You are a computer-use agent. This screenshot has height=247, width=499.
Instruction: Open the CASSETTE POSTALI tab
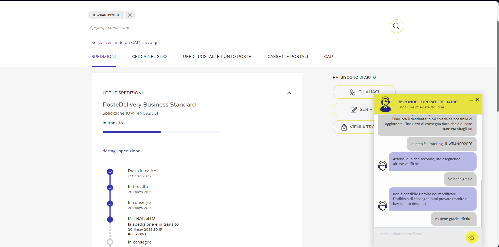288,57
